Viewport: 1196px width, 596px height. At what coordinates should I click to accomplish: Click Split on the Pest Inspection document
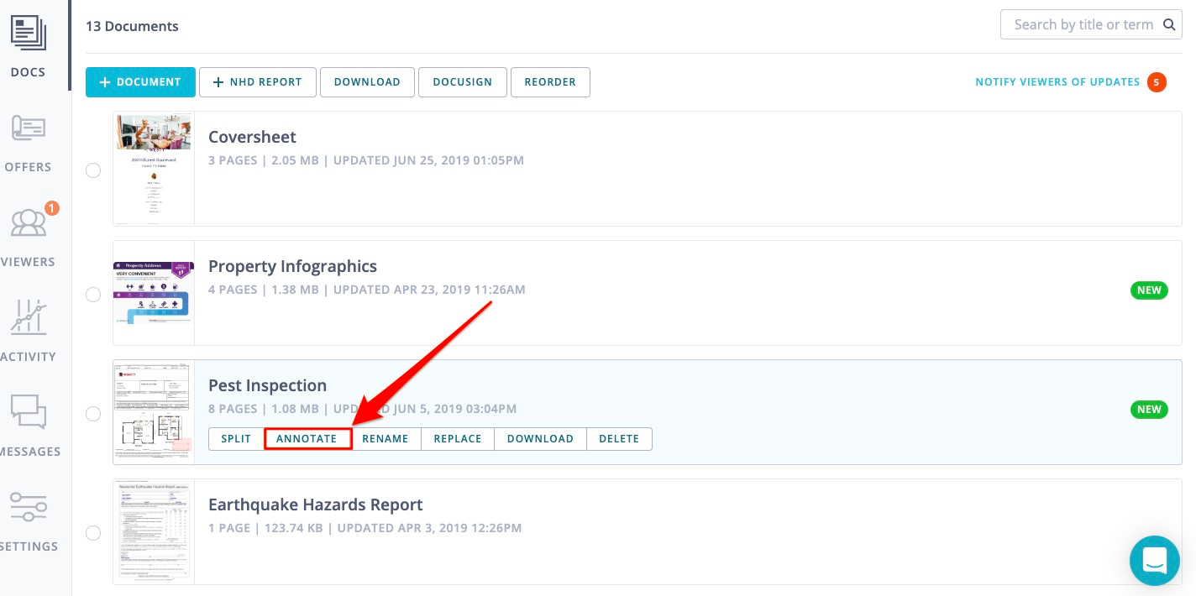click(x=236, y=438)
